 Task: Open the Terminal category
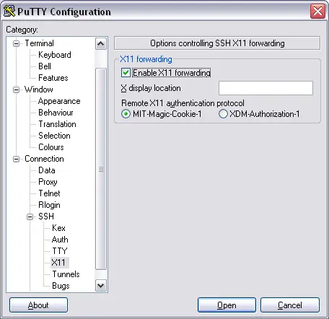[39, 43]
